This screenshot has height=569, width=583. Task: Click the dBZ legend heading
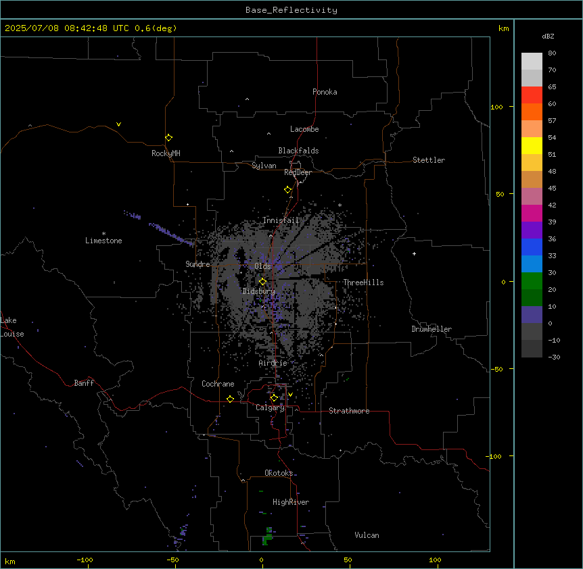(x=548, y=36)
